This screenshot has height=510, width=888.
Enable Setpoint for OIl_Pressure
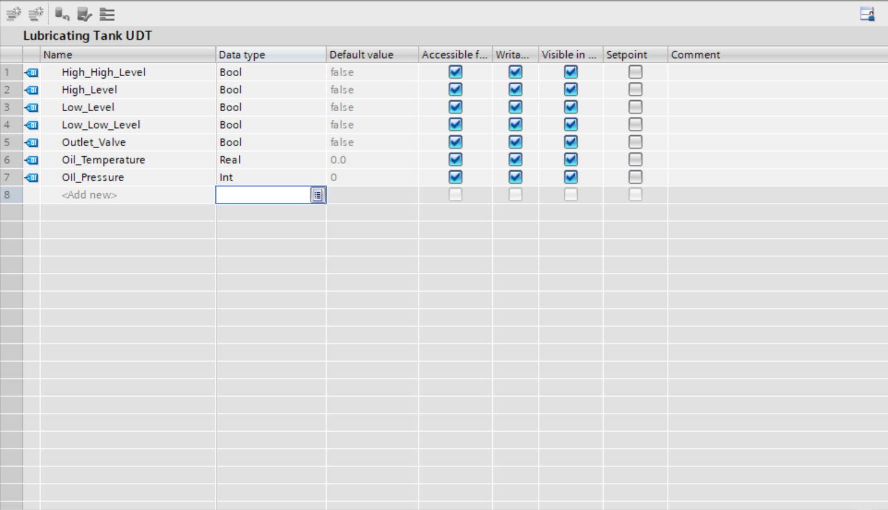click(635, 178)
